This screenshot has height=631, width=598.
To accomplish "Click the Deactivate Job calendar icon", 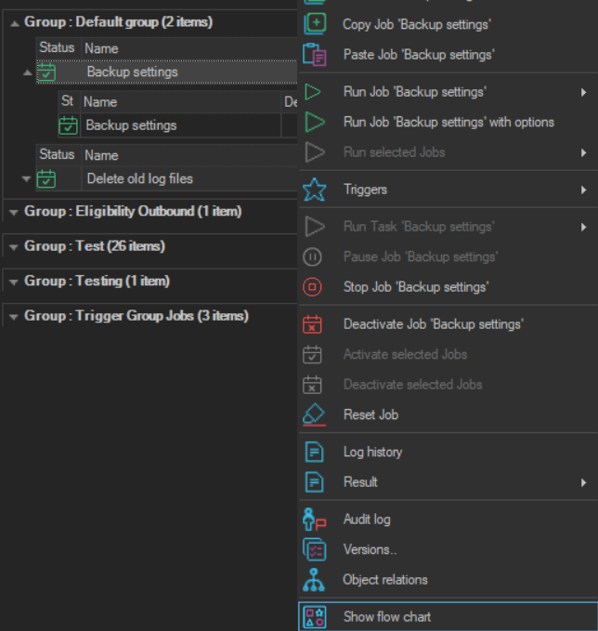I will coord(314,324).
